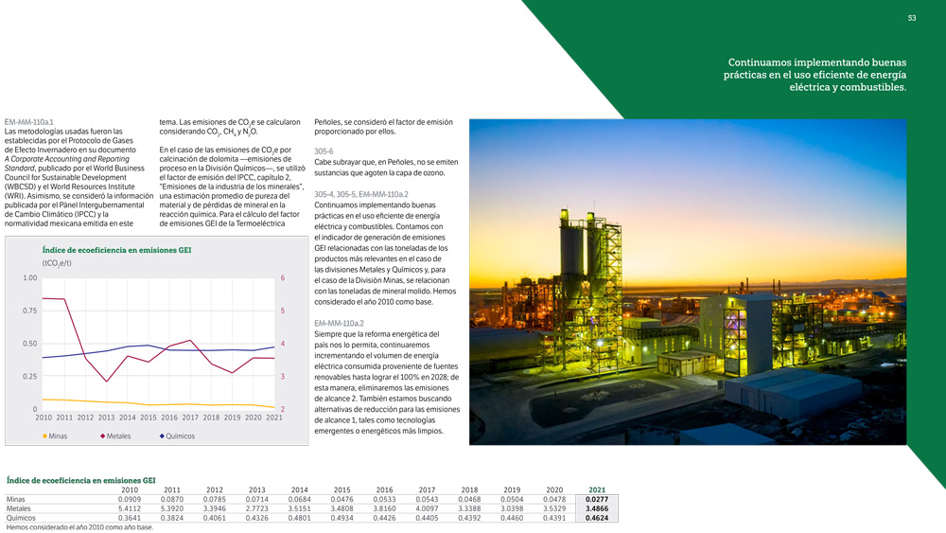This screenshot has width=946, height=533.
Task: Select the reference code '305-6'
Action: tap(324, 151)
